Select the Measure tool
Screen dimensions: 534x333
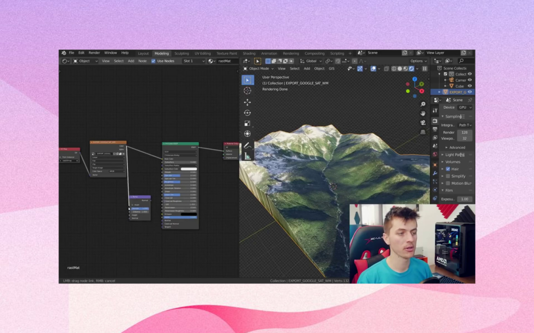pos(247,156)
